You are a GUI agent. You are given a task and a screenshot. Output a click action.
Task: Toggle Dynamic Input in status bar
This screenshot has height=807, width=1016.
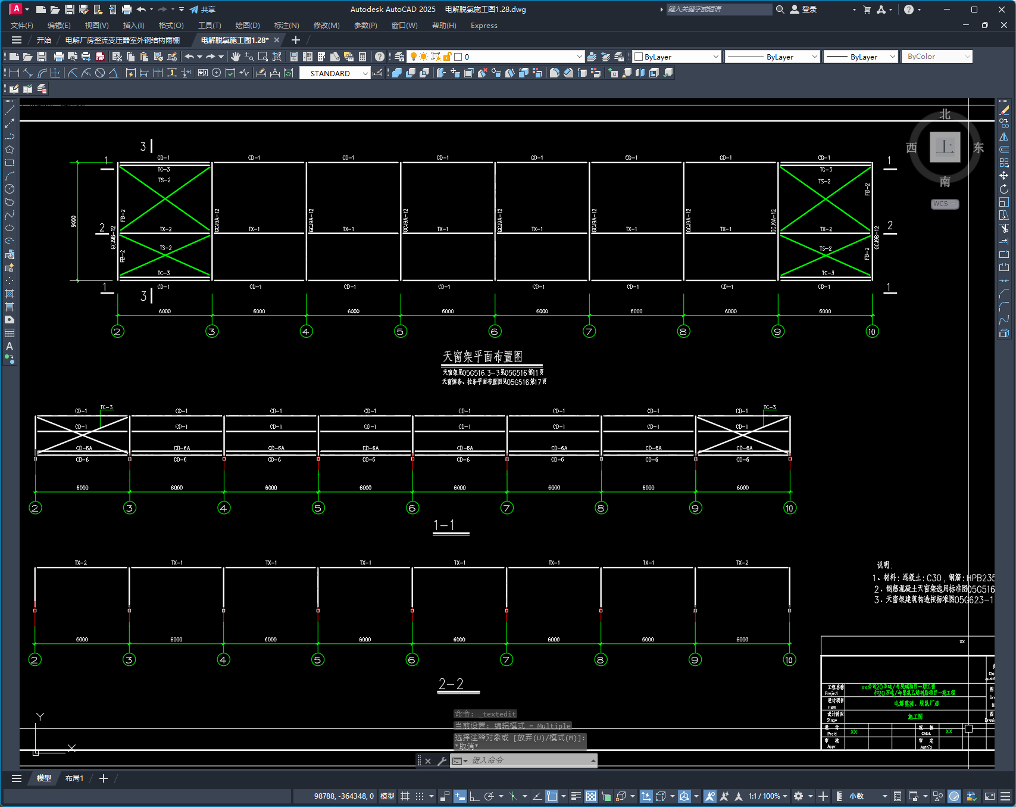[x=460, y=796]
